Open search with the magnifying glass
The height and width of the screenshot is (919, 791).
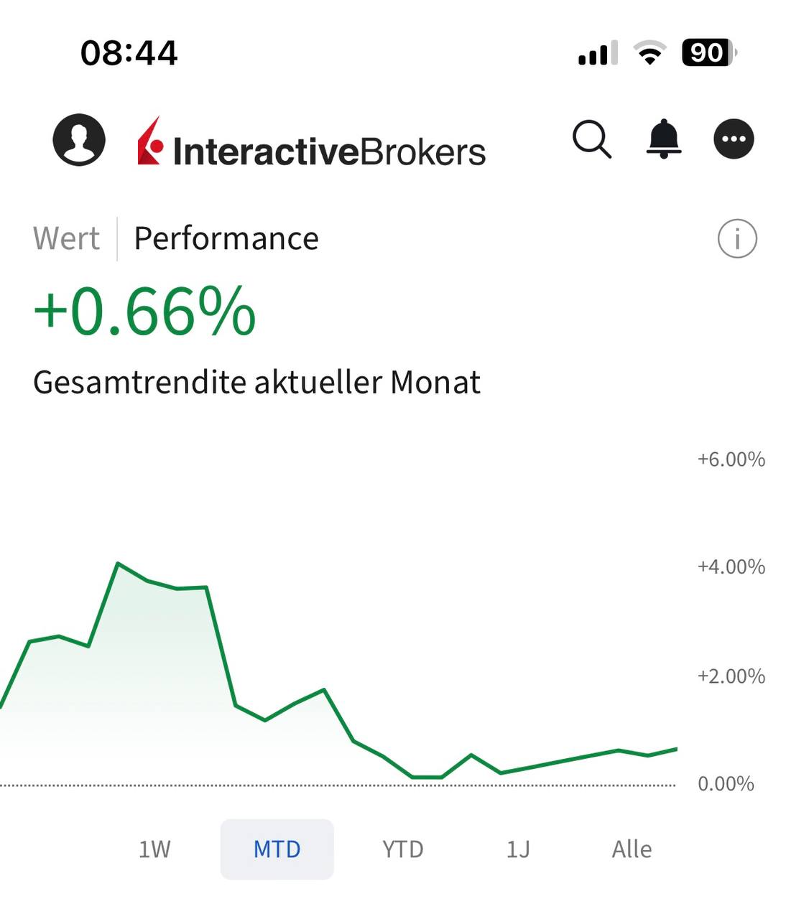(x=592, y=139)
